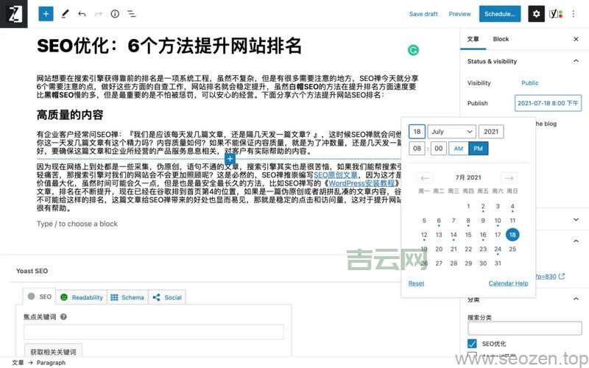Follow the WordPress安装教程 link

click(x=361, y=183)
